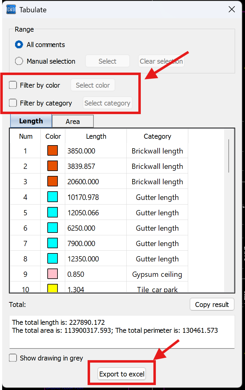The height and width of the screenshot is (390, 245).
Task: Choose the Manual selection radio option
Action: pos(19,61)
